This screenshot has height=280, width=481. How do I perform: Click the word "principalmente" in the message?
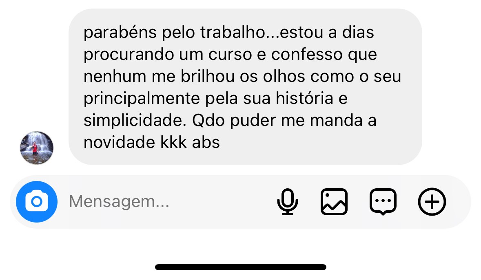pos(142,99)
